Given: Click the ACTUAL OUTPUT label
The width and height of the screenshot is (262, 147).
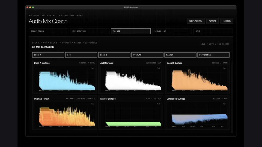Looking at the screenshot, I should pos(153,99).
